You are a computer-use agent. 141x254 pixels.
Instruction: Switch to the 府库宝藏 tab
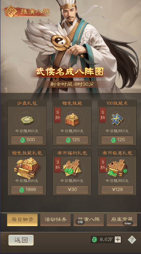click(x=122, y=220)
